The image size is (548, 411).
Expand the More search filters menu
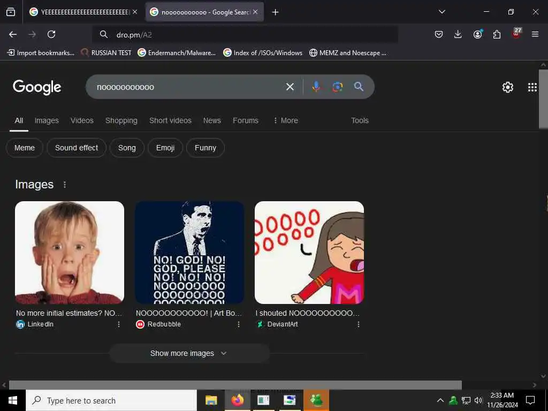(286, 120)
